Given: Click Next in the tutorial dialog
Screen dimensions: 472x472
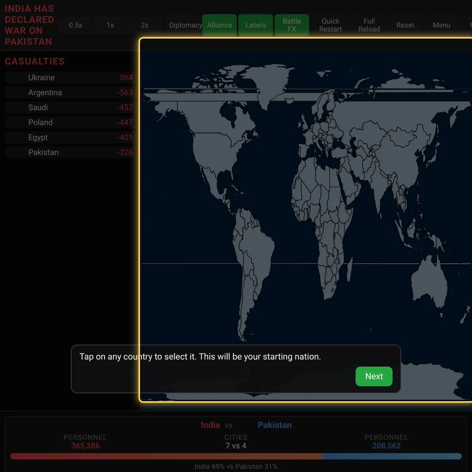Looking at the screenshot, I should coord(374,376).
